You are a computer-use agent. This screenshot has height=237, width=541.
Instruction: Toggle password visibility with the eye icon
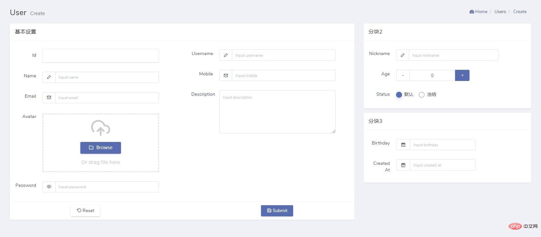point(49,187)
